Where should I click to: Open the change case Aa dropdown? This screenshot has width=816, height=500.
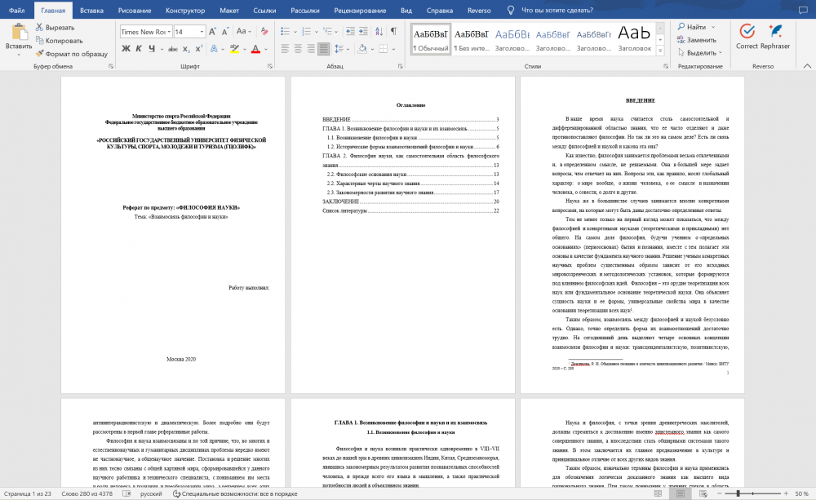(243, 32)
